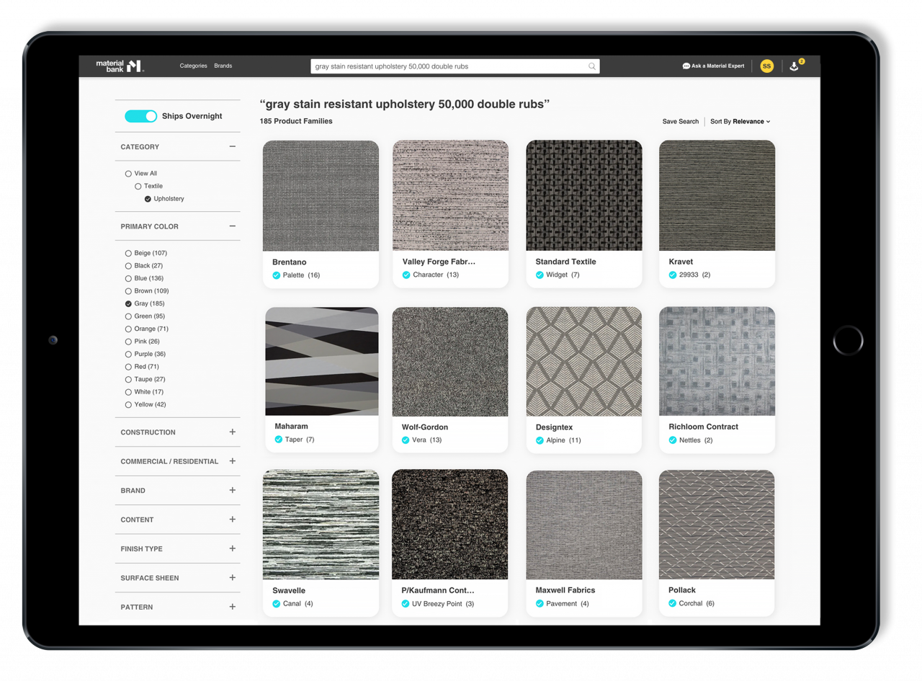Select Gray (185) color filter
This screenshot has width=922, height=681.
(129, 304)
